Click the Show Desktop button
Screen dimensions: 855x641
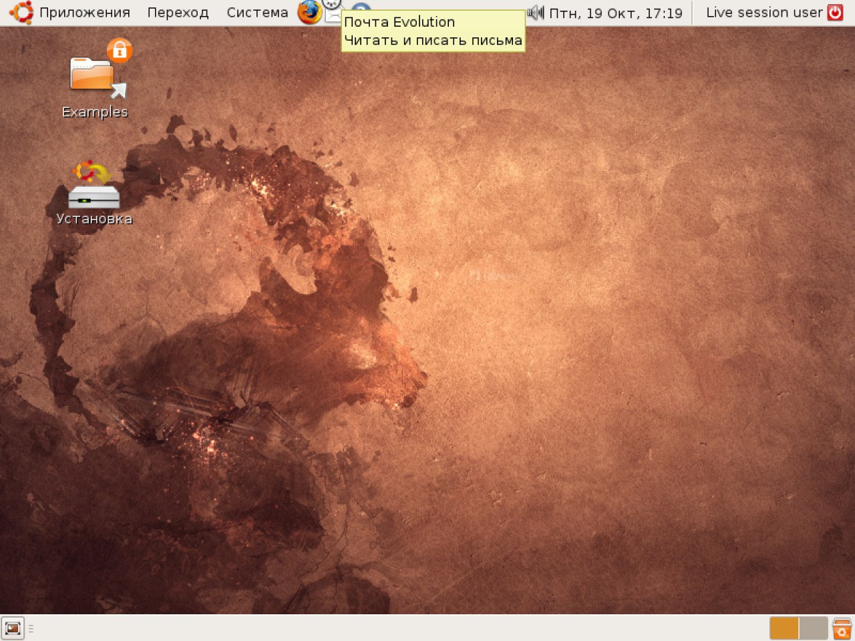[13, 628]
